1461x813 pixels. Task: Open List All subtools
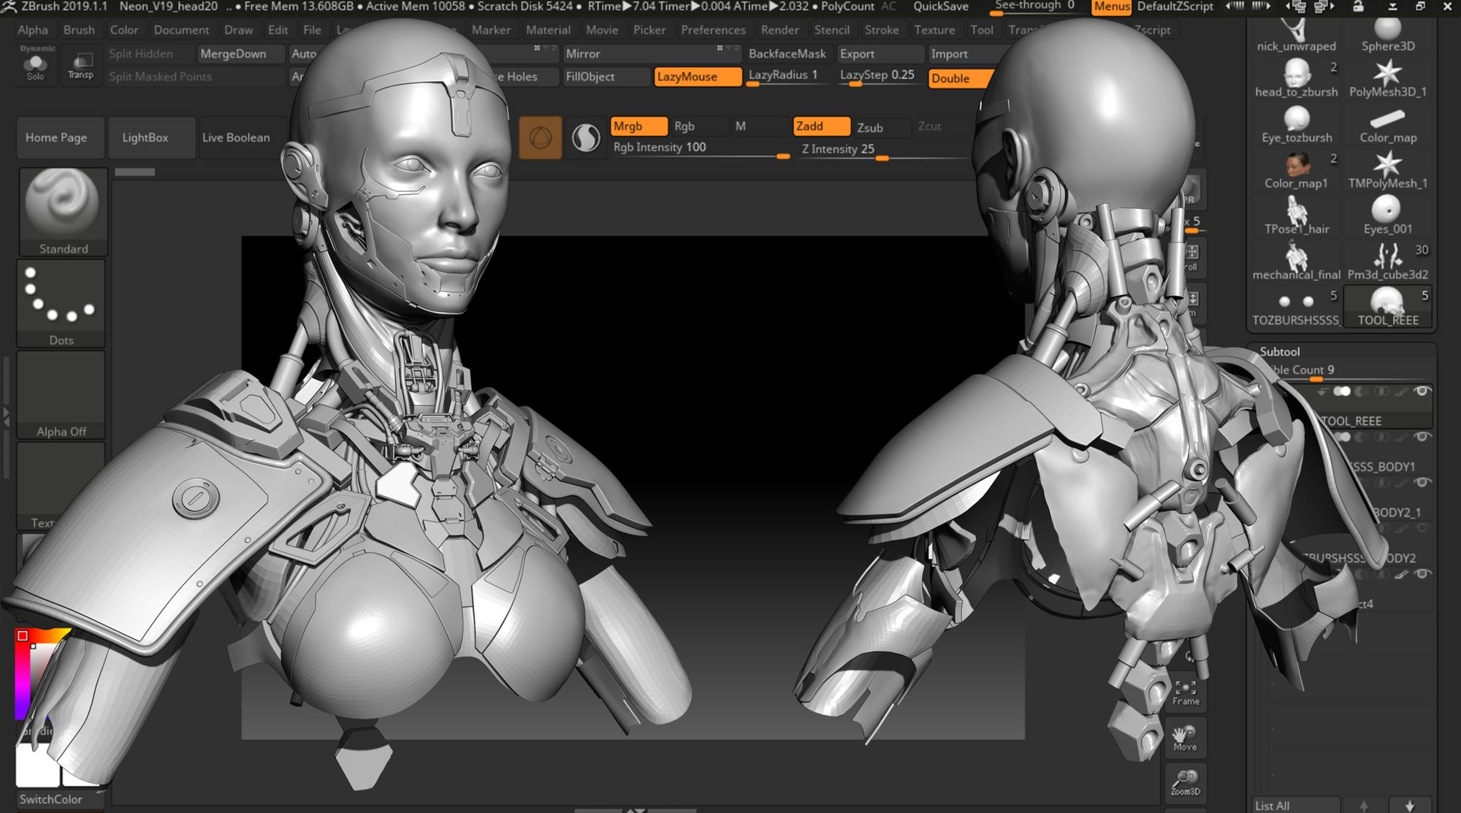[1295, 805]
